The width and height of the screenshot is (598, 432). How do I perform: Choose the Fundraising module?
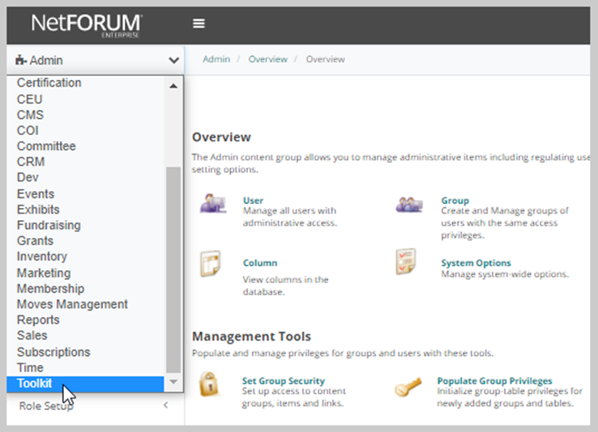click(49, 225)
